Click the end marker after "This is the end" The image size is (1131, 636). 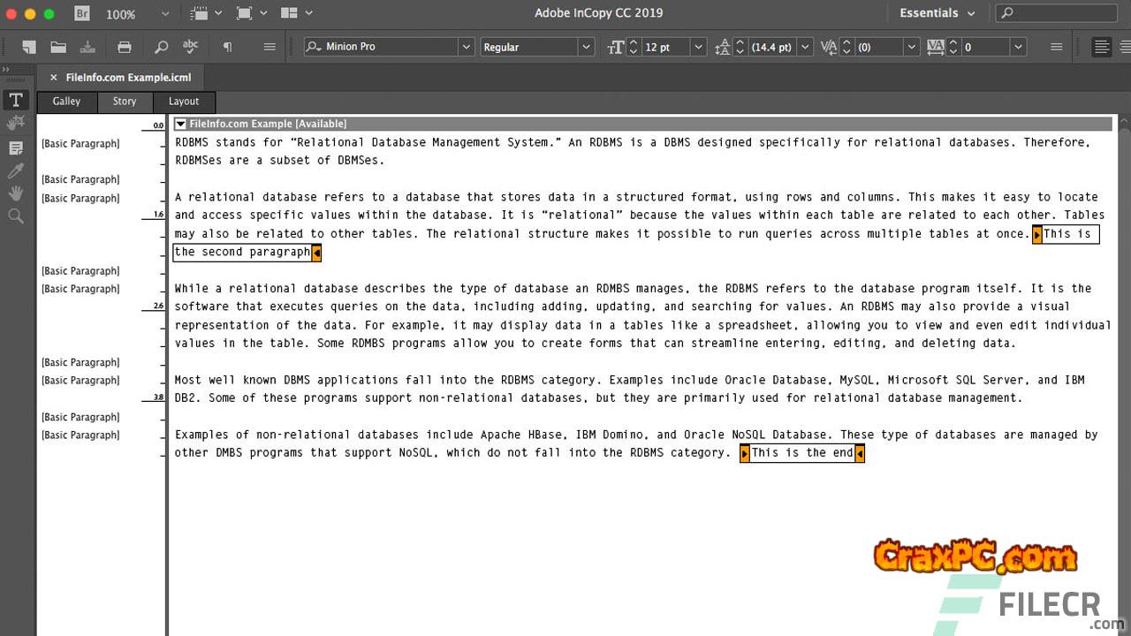860,454
